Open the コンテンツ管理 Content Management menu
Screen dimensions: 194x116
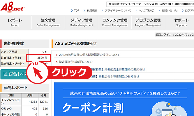[115, 22]
